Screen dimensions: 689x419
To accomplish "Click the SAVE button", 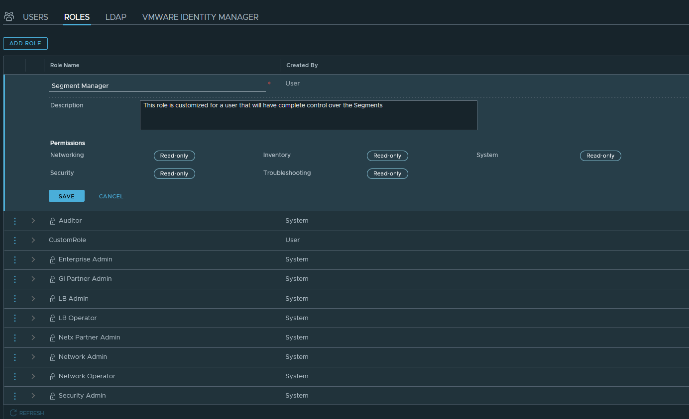I will pos(67,196).
